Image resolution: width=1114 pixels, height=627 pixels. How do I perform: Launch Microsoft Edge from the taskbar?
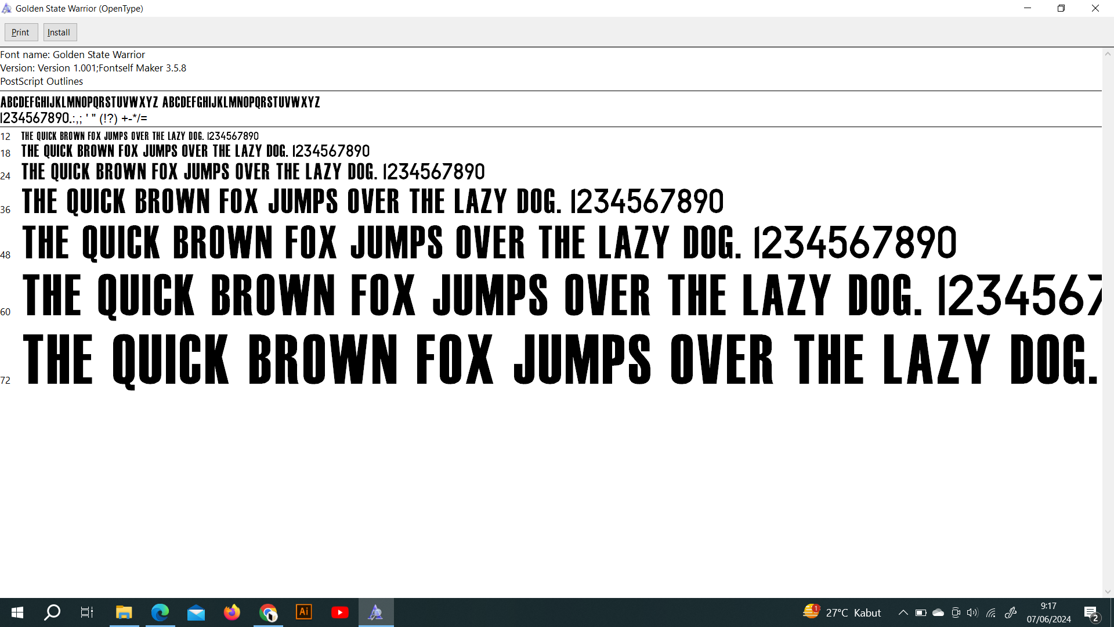(160, 612)
